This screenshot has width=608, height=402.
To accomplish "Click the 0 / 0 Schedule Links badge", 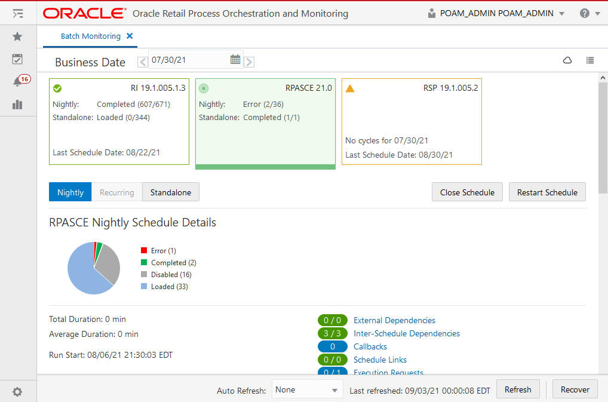I will click(332, 360).
